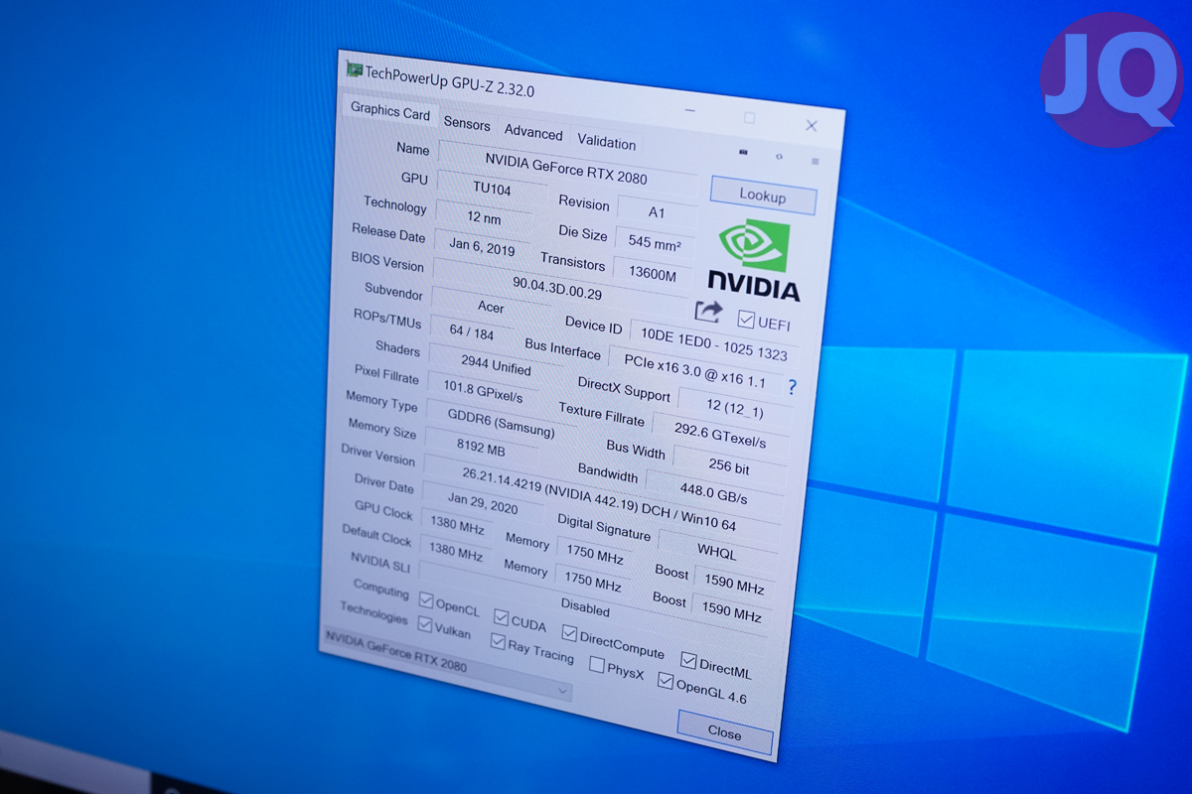The width and height of the screenshot is (1192, 794).
Task: Click the BIOS share/export arrow icon
Action: pos(708,311)
